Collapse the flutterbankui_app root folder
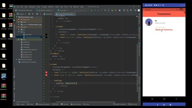The image size is (192, 108). (17, 17)
